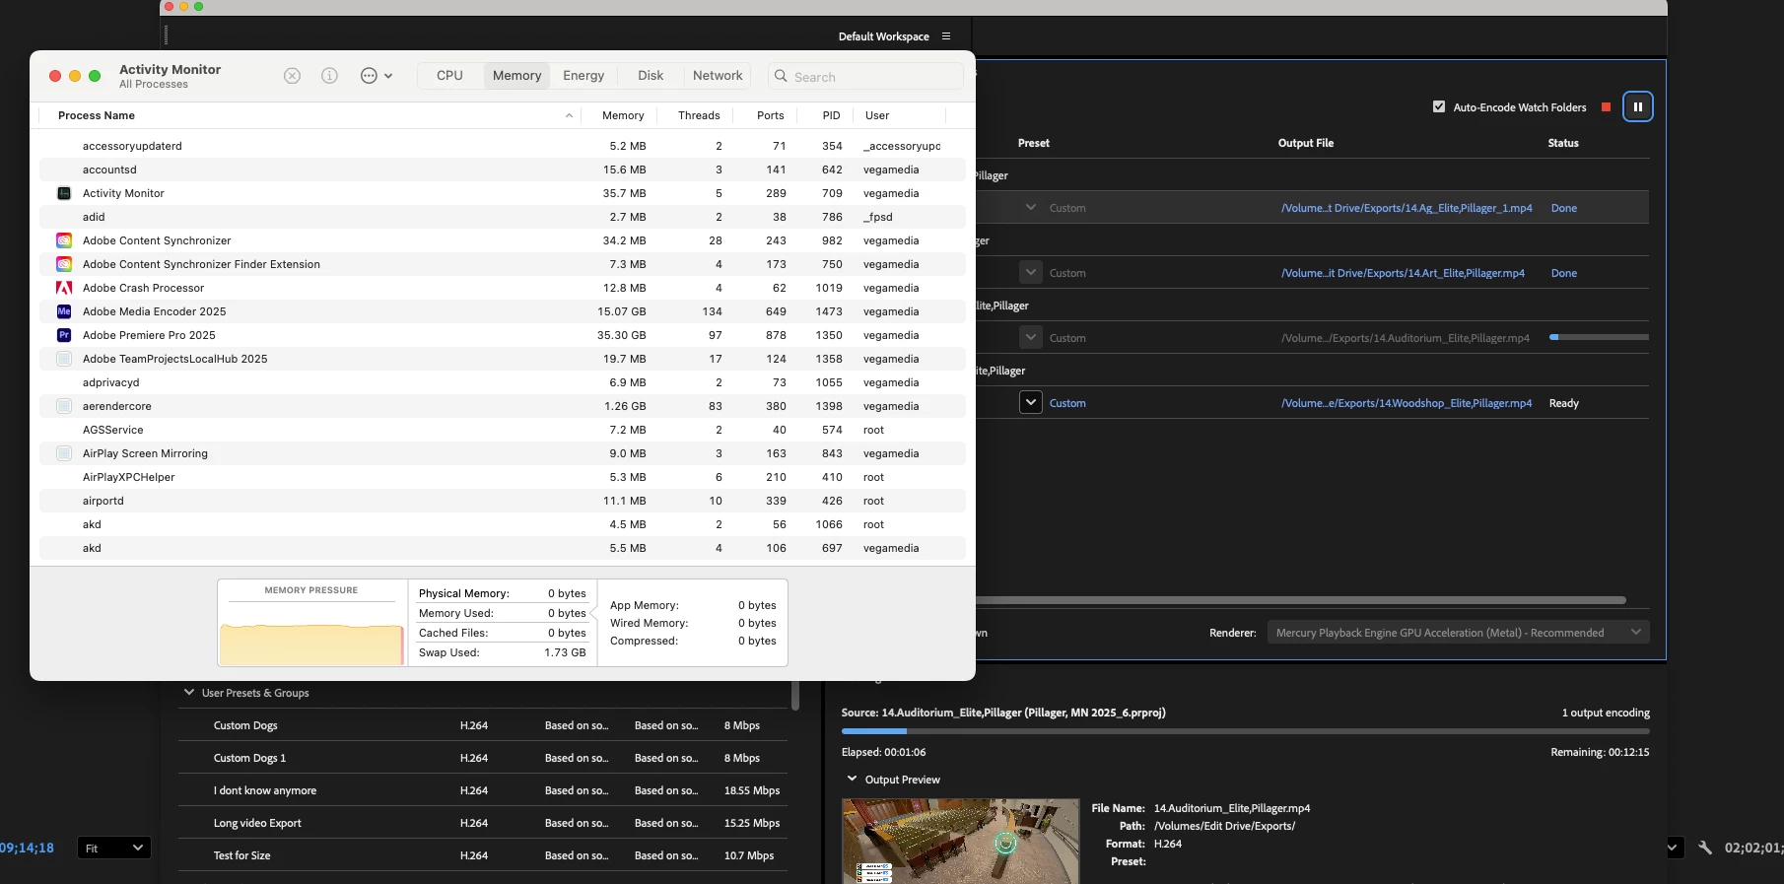Screen dimensions: 1784x884
Task: Open the Renderer dropdown
Action: (x=1459, y=633)
